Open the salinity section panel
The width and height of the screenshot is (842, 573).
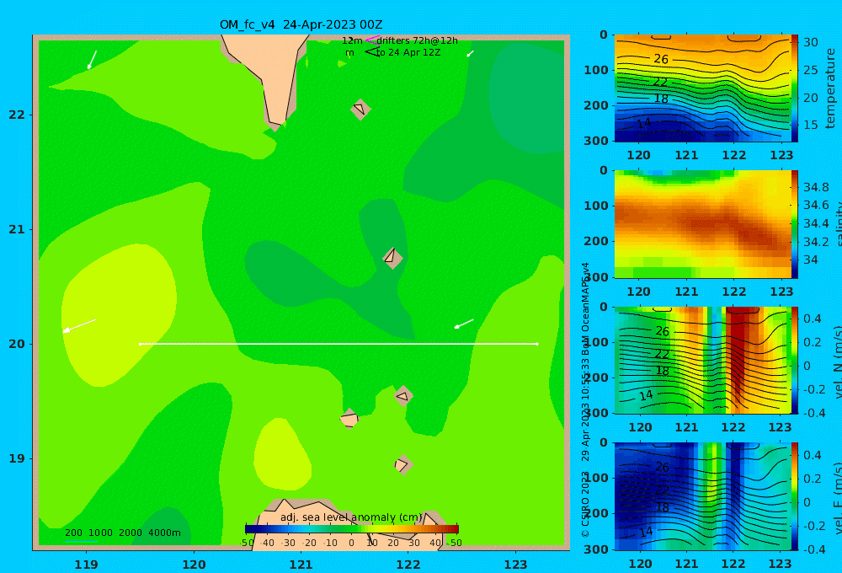coord(702,224)
